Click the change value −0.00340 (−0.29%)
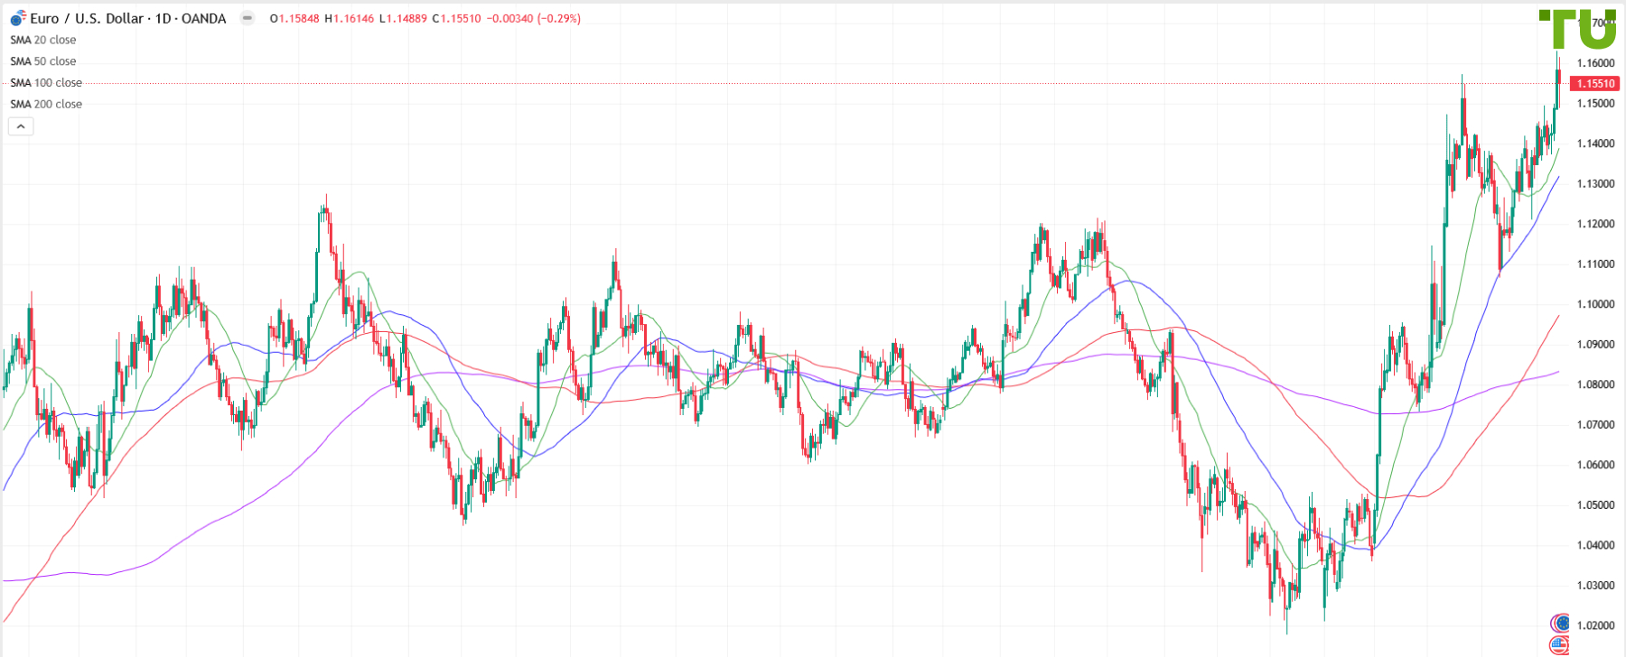1626x657 pixels. point(534,18)
